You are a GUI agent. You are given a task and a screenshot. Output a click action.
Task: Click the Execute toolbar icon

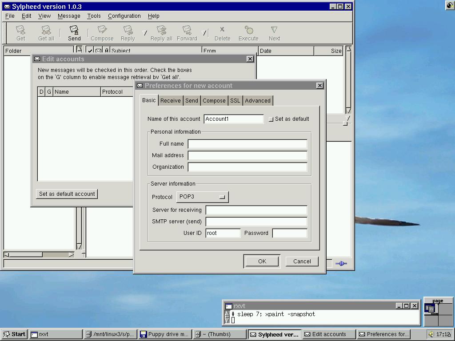point(248,33)
